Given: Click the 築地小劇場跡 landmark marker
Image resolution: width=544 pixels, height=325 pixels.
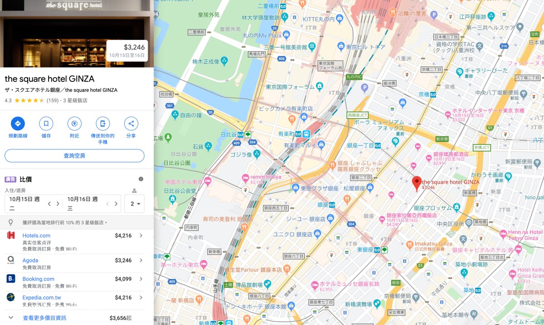Looking at the screenshot, I should pos(464,272).
